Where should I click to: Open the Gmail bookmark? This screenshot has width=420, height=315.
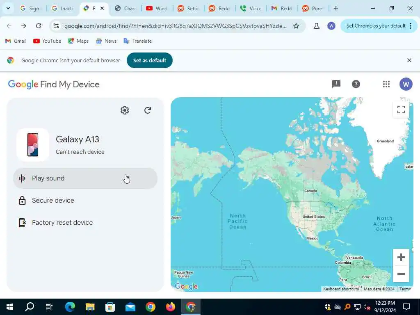pyautogui.click(x=16, y=41)
